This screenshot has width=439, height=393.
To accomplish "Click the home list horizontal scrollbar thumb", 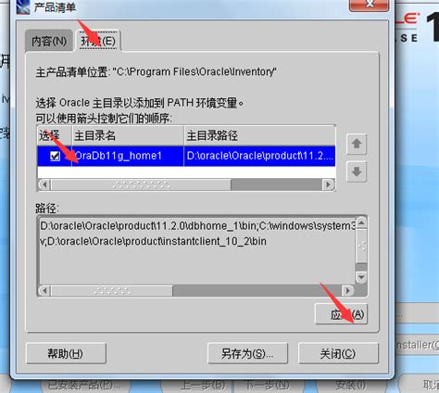I will pyautogui.click(x=141, y=184).
